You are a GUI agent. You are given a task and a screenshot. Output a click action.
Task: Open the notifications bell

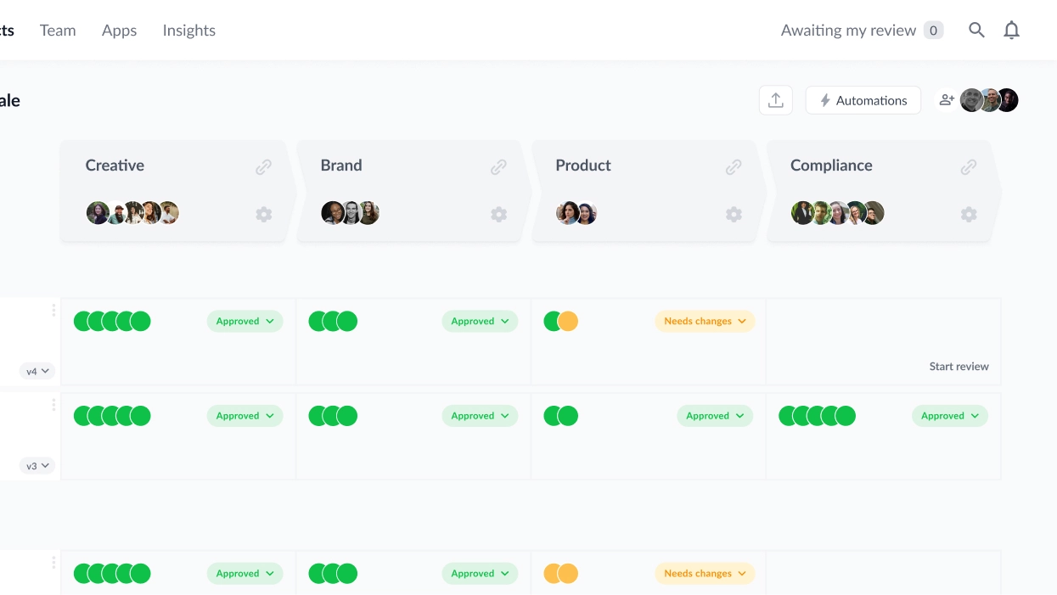[x=1011, y=29]
